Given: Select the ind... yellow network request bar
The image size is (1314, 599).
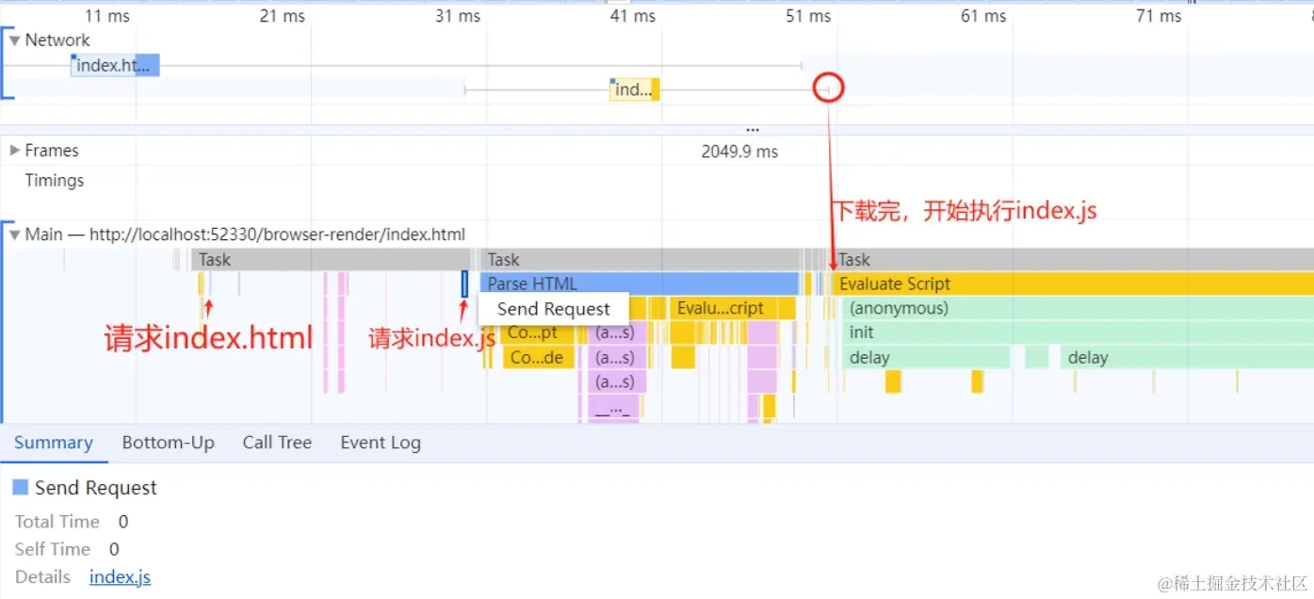Looking at the screenshot, I should 635,89.
